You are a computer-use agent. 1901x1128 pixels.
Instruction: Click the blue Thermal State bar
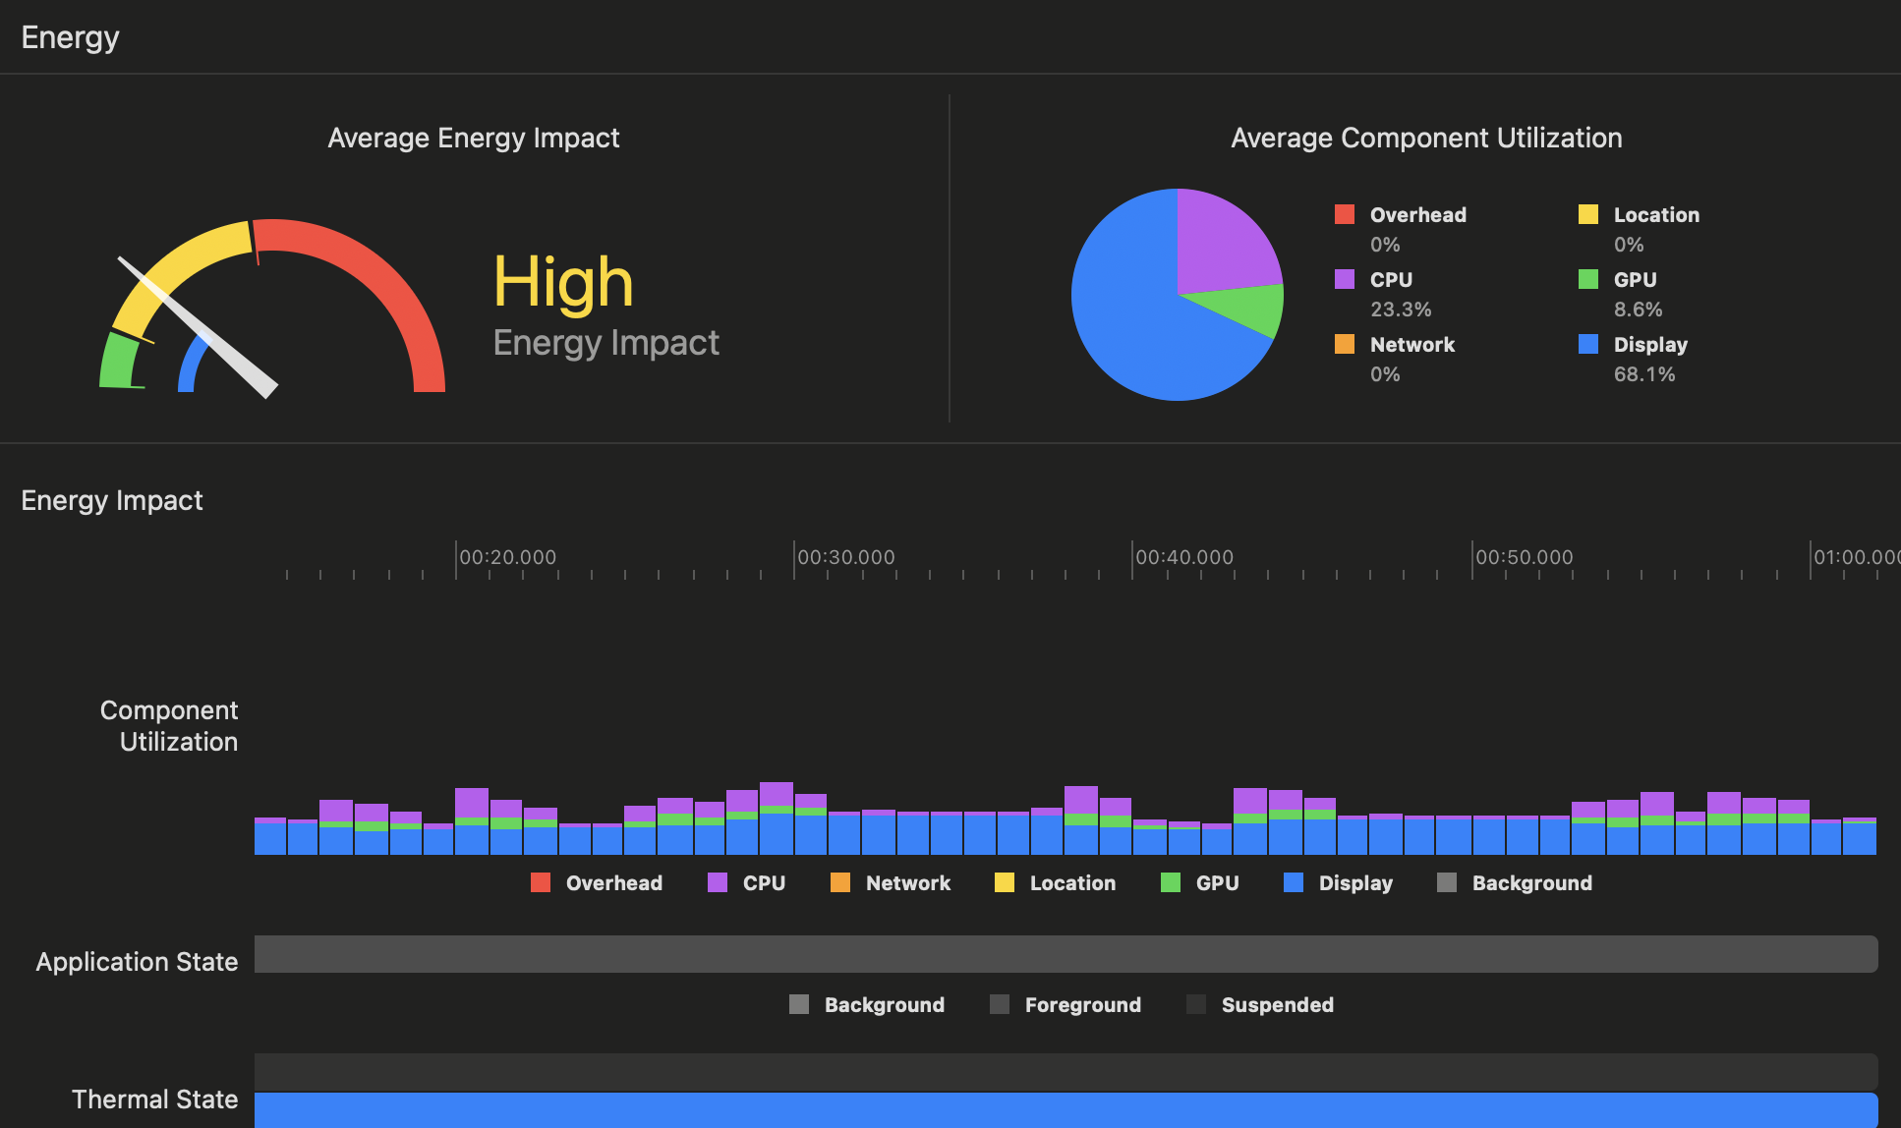click(1066, 1110)
